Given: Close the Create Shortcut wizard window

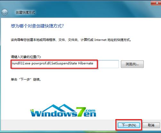Looking at the screenshot, I should pos(156,3).
